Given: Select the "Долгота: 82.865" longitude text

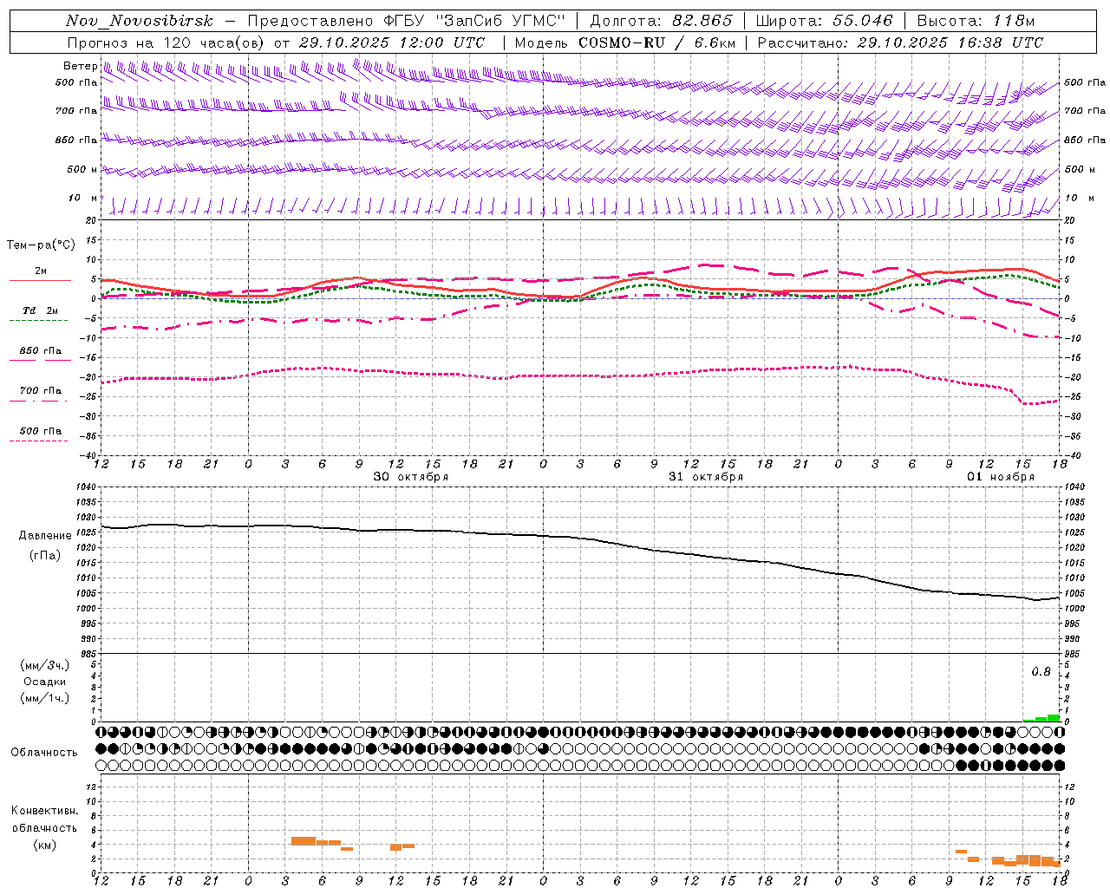Looking at the screenshot, I should pos(661,21).
